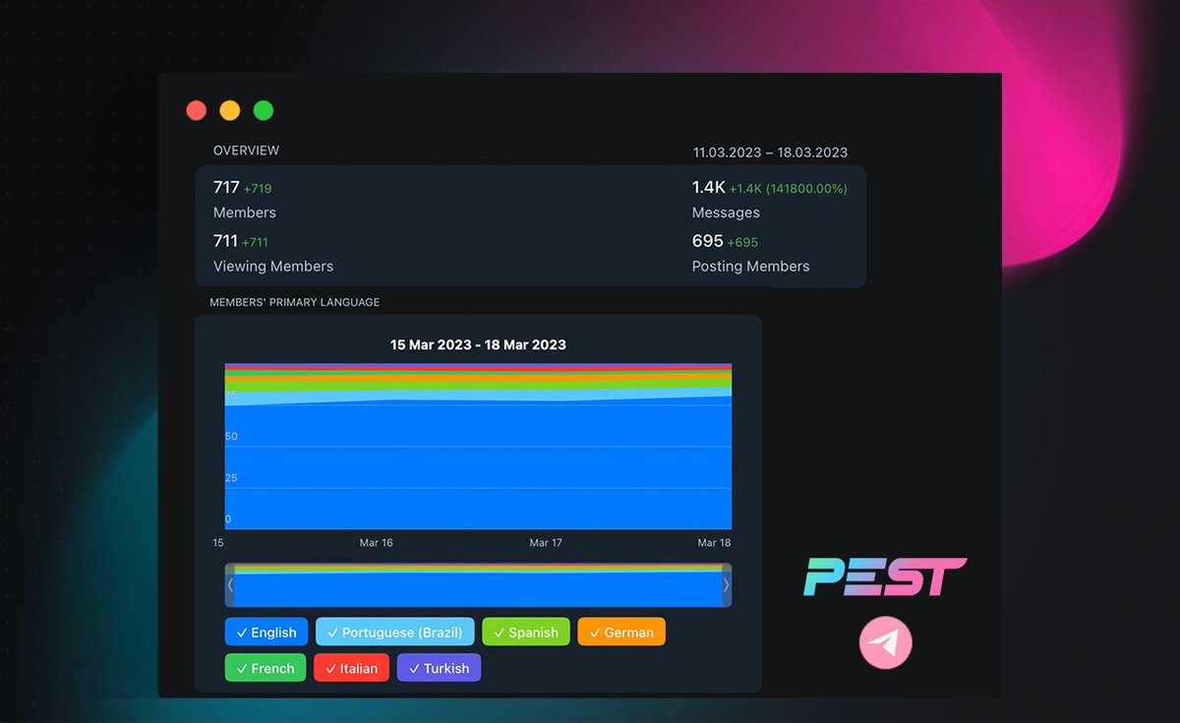Viewport: 1180px width, 723px height.
Task: Toggle the Italian language filter off
Action: click(351, 667)
